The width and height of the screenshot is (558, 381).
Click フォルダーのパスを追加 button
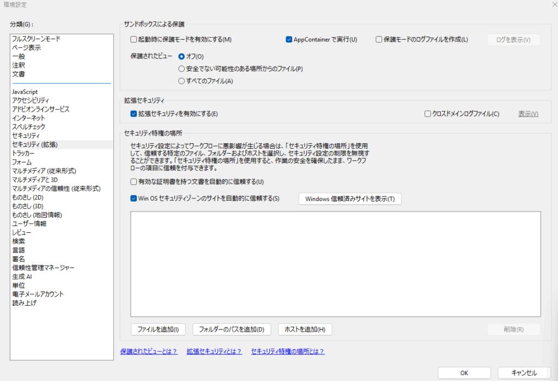[232, 329]
